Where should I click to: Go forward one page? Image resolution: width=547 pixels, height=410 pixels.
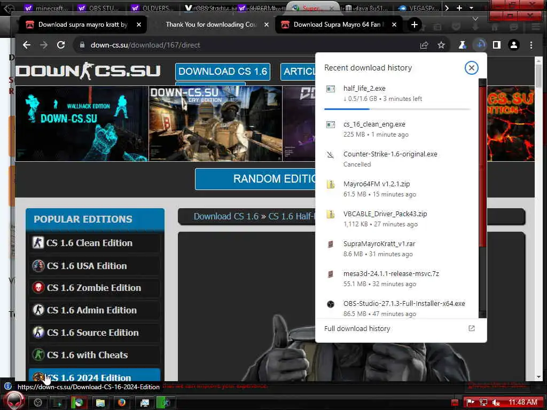(x=44, y=45)
